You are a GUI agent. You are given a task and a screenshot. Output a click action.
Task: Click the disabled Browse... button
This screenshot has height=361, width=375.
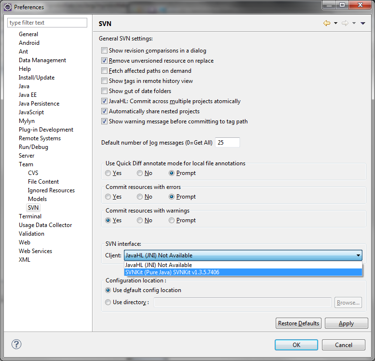[348, 302]
